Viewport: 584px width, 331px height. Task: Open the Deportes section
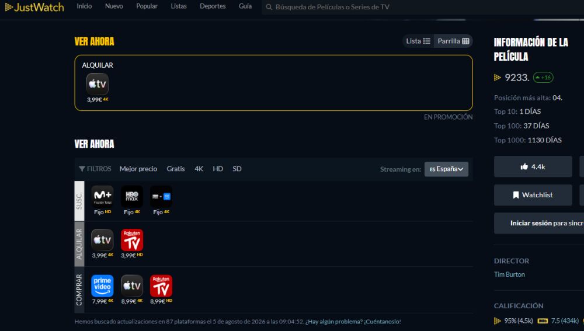point(213,6)
